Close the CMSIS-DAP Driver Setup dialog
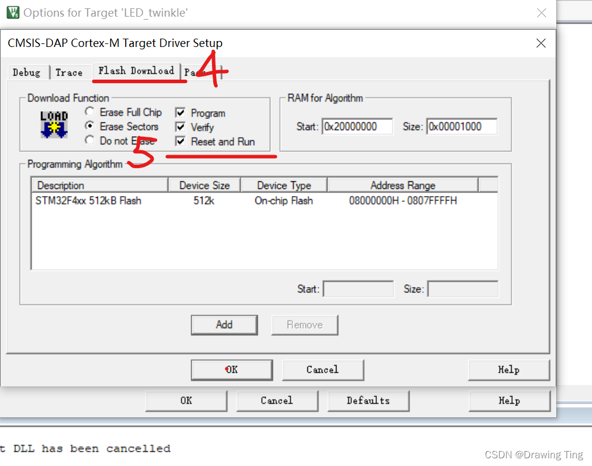Screen dimensions: 592x466 point(541,43)
